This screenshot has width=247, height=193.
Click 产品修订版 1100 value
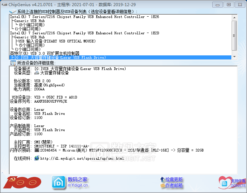38,134
